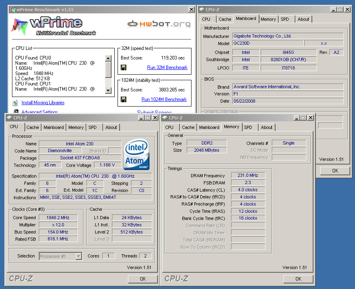Click the BIOS Date 05/22/2008 field

coord(288,101)
